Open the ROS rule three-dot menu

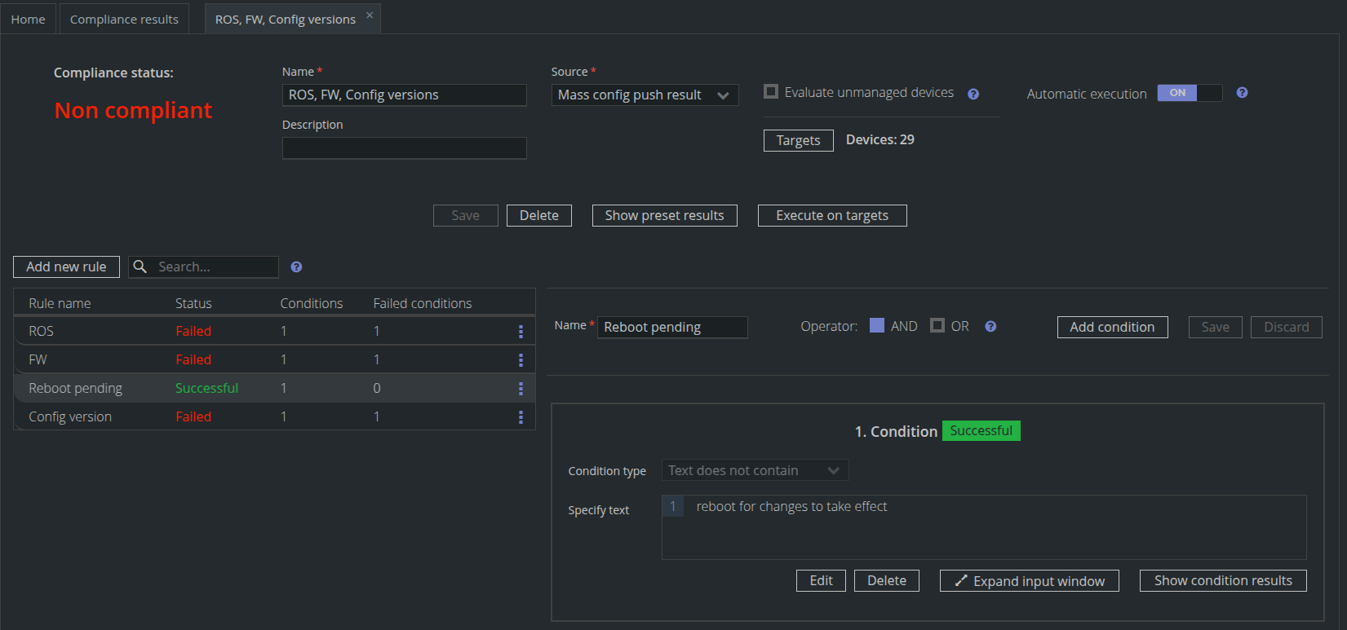[521, 332]
